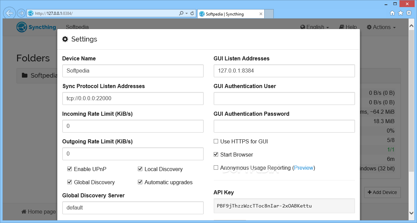Click the Folders heading text
417x223 pixels.
click(x=33, y=58)
